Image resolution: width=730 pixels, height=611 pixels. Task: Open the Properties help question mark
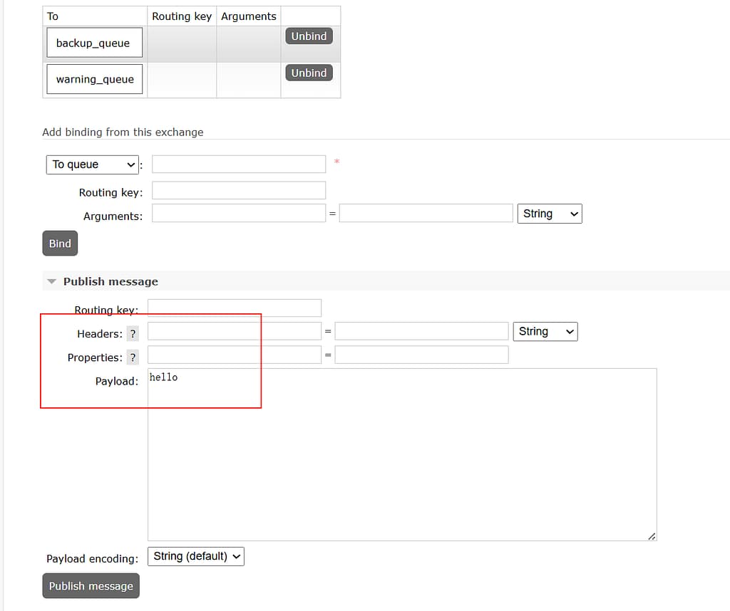[133, 357]
